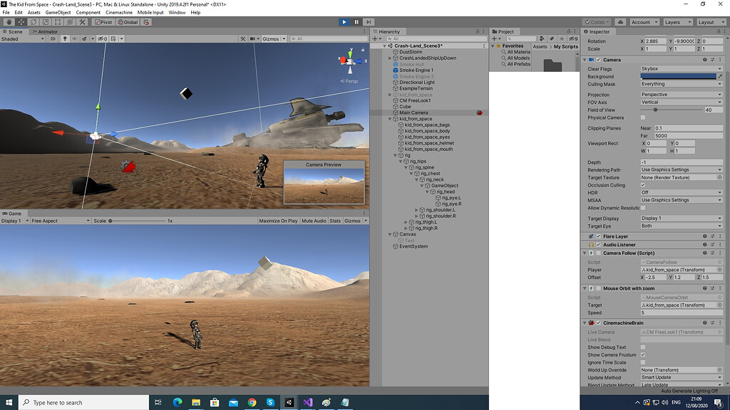Select the Hand tool in the toolbar
This screenshot has width=730, height=410.
click(9, 22)
